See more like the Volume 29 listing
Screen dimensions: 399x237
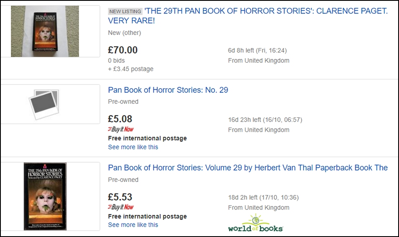[x=133, y=225]
